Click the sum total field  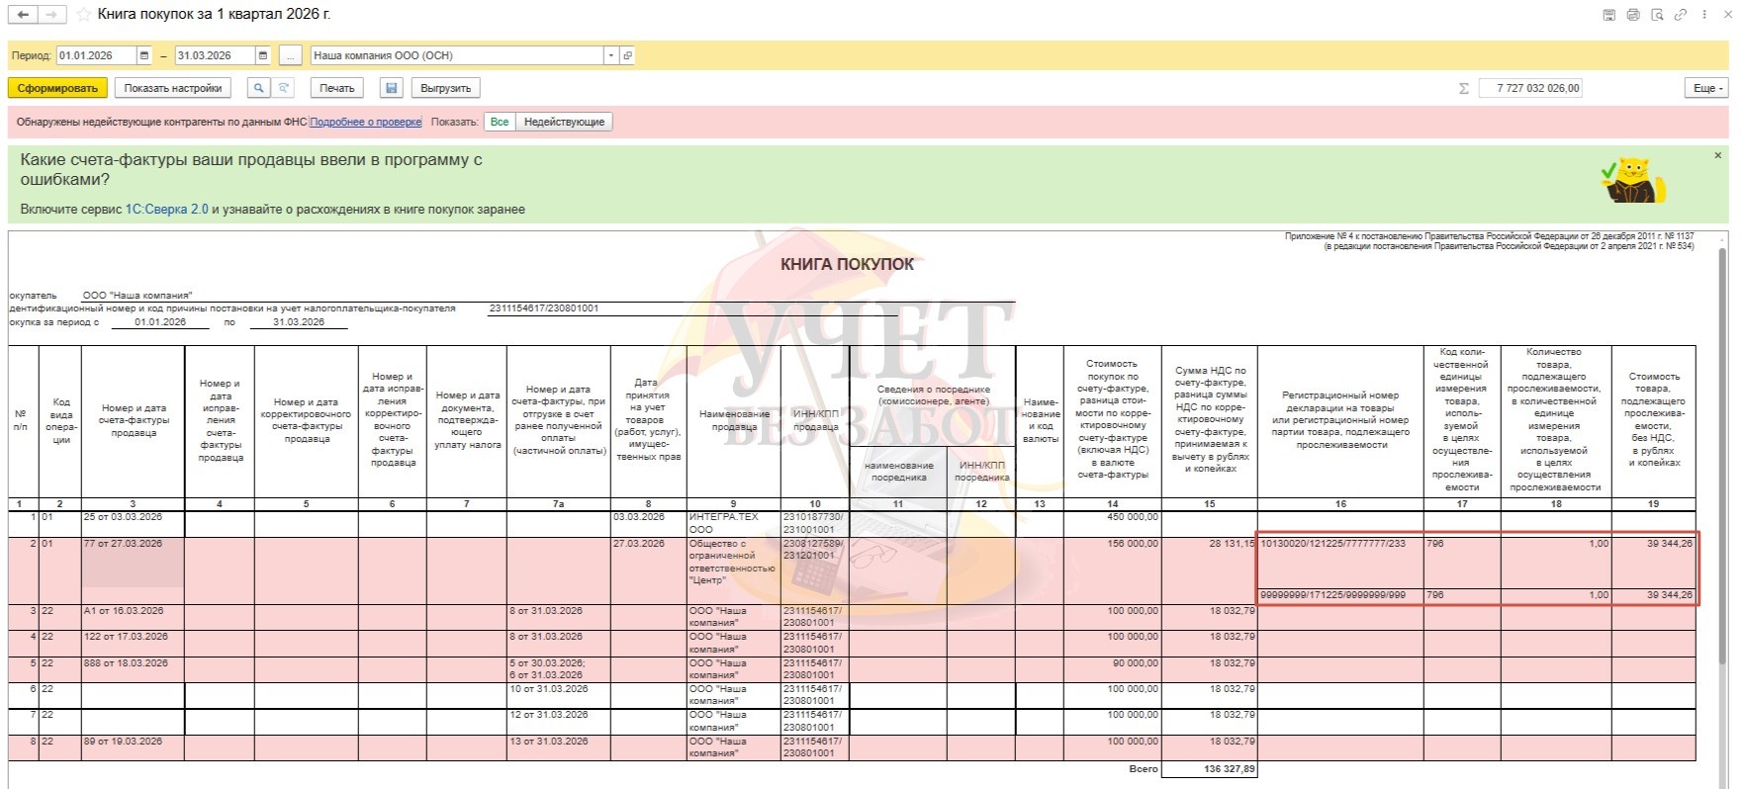click(1530, 88)
